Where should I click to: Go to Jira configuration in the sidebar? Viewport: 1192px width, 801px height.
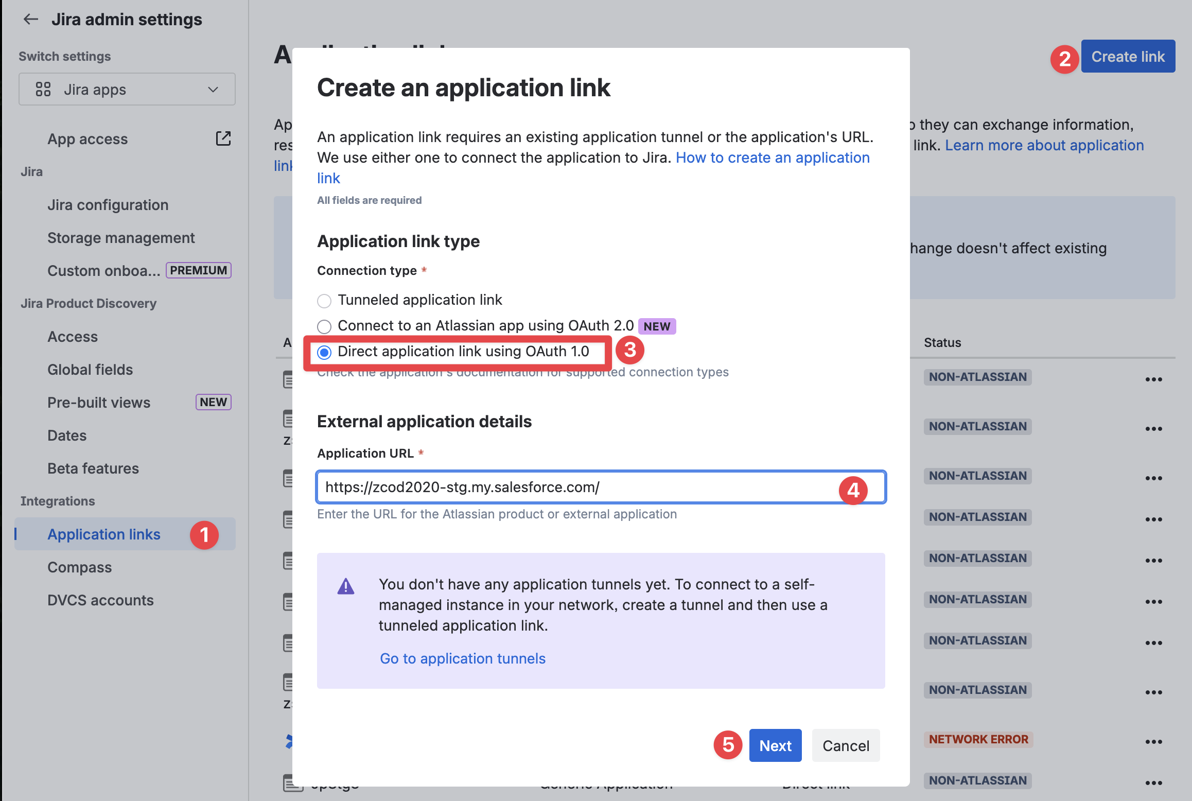point(108,205)
